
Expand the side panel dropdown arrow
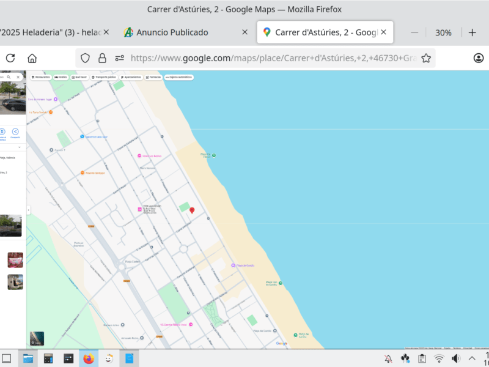click(x=20, y=147)
